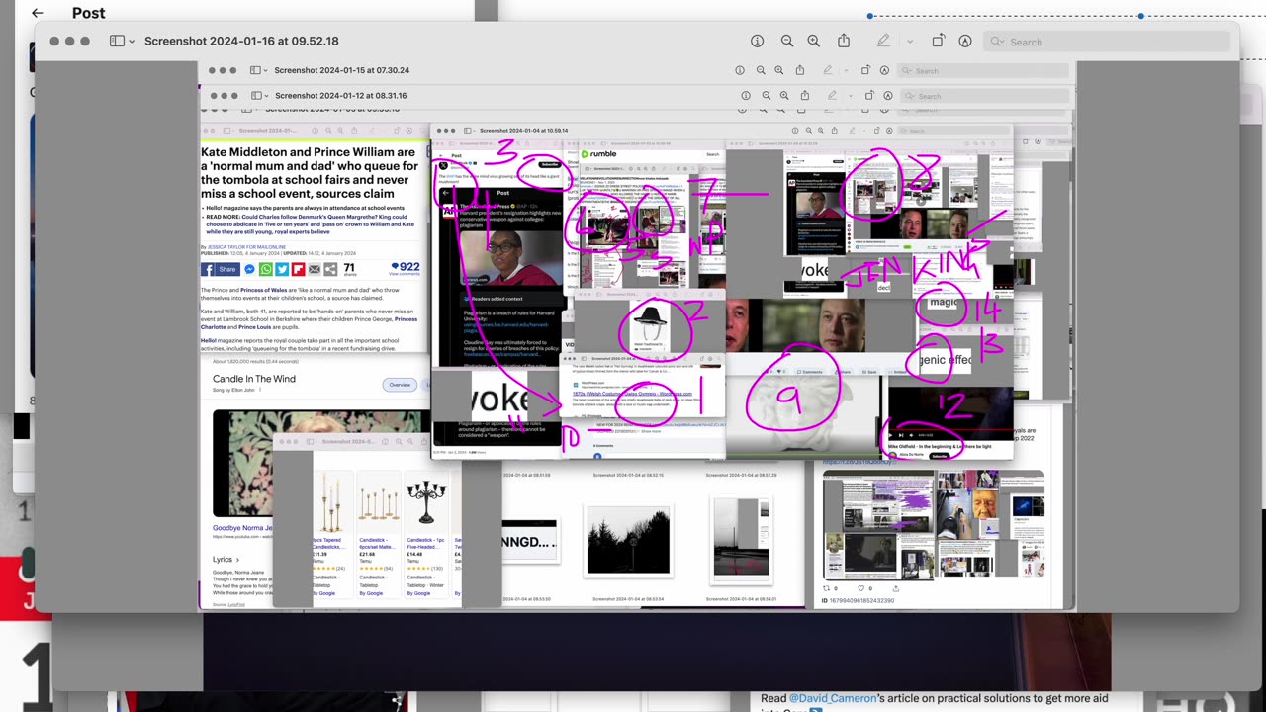This screenshot has height=712, width=1266.
Task: Click Search field in 07.30.24 window
Action: point(983,70)
